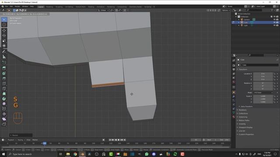Open the File menu
The width and height of the screenshot is (280, 157).
click(x=7, y=7)
